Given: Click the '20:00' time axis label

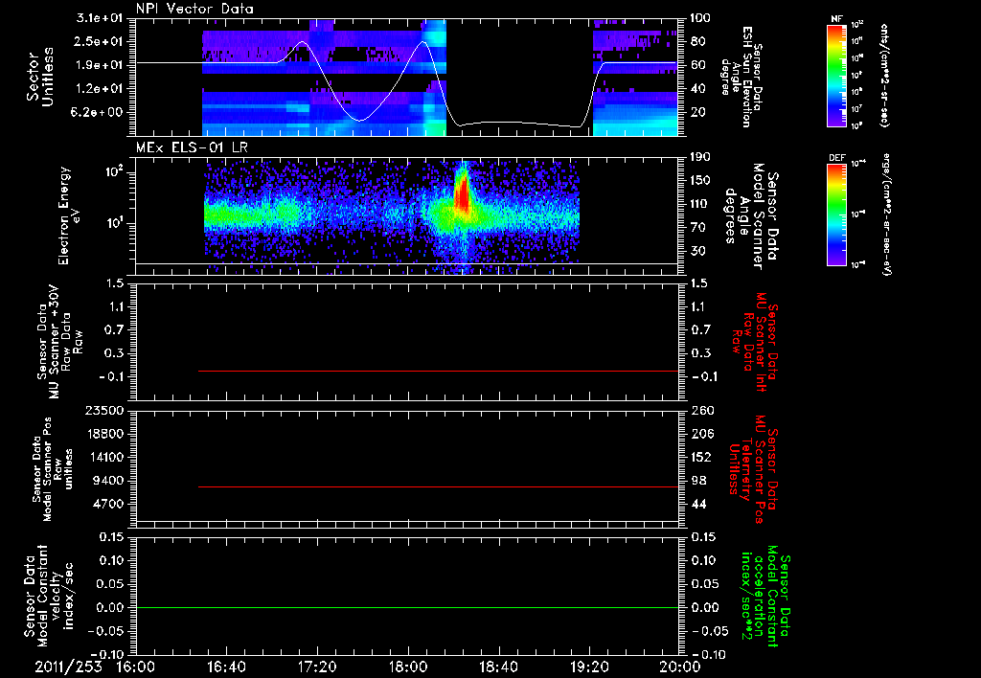Looking at the screenshot, I should tap(679, 667).
